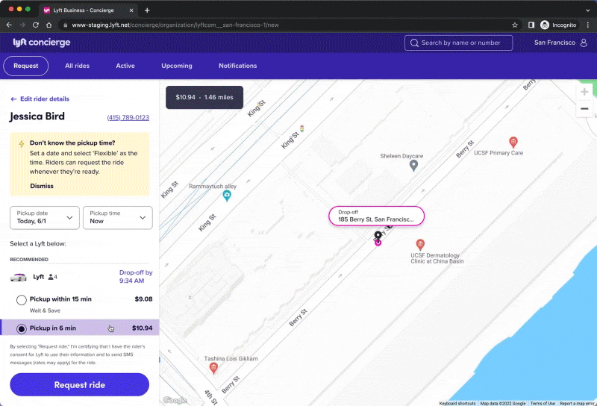Open the Pickup date dropdown
The height and width of the screenshot is (406, 597).
point(45,218)
